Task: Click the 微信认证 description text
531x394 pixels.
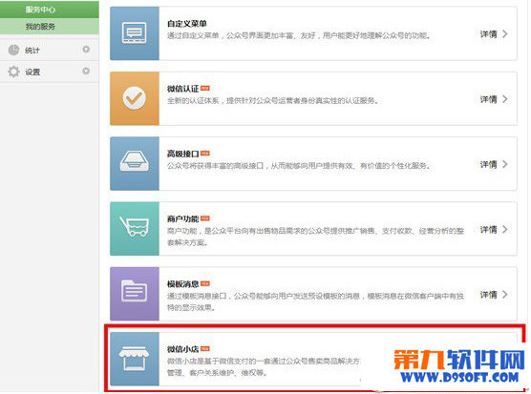Action: [x=272, y=101]
